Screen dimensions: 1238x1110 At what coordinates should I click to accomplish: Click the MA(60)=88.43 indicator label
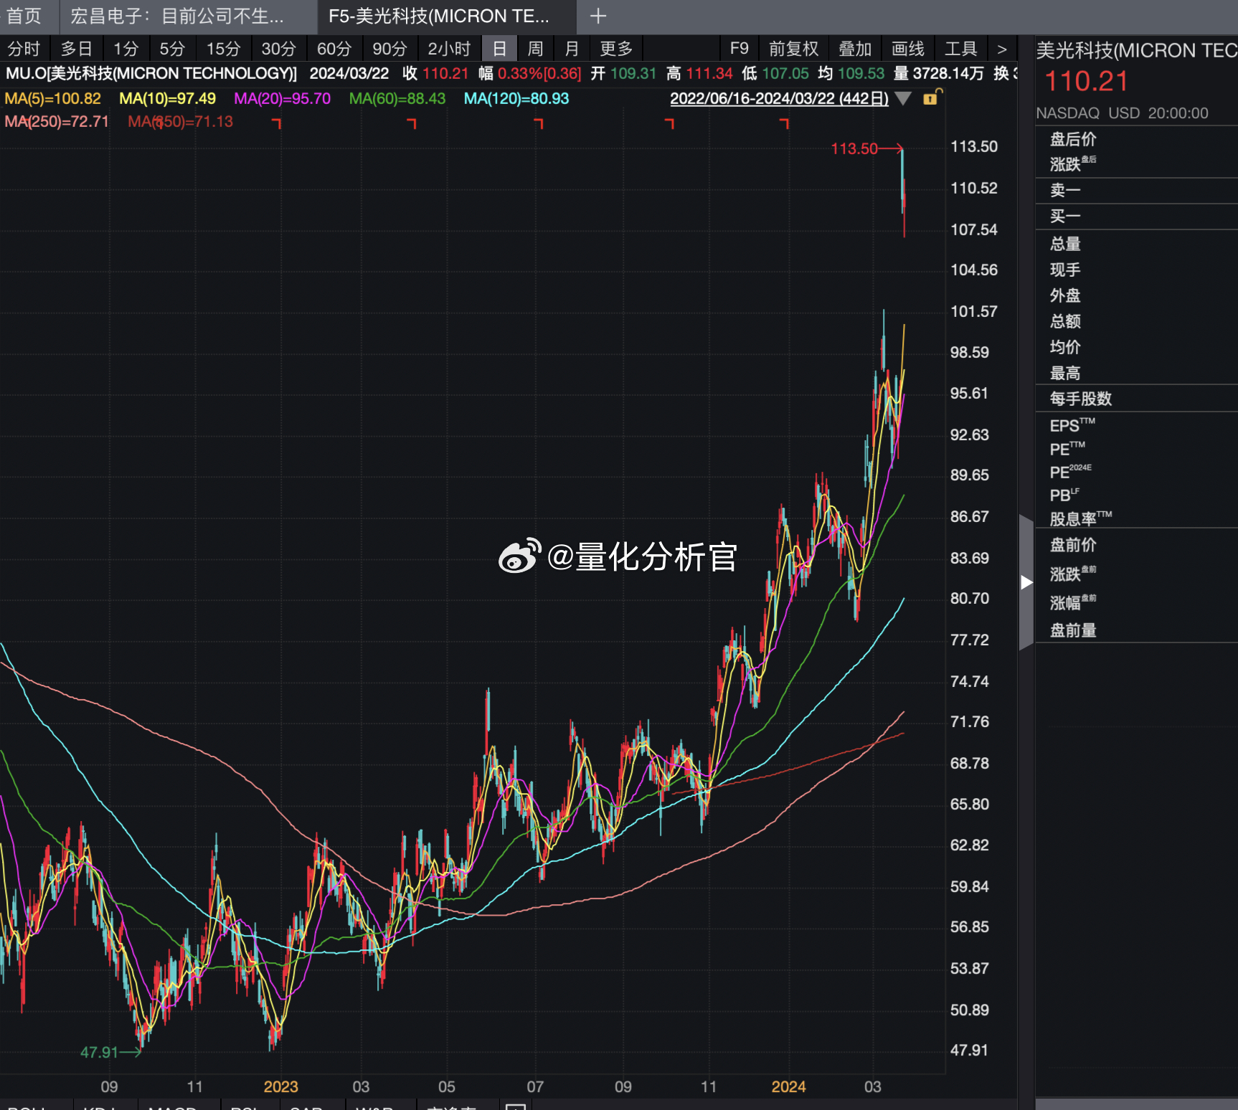397,98
